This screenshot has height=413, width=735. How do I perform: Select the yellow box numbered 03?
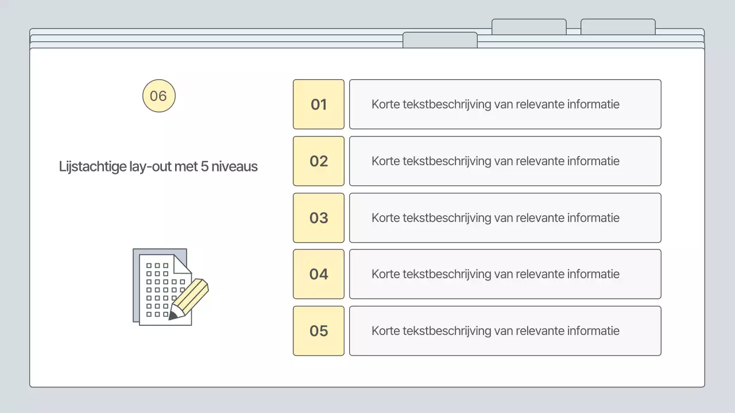click(x=318, y=218)
